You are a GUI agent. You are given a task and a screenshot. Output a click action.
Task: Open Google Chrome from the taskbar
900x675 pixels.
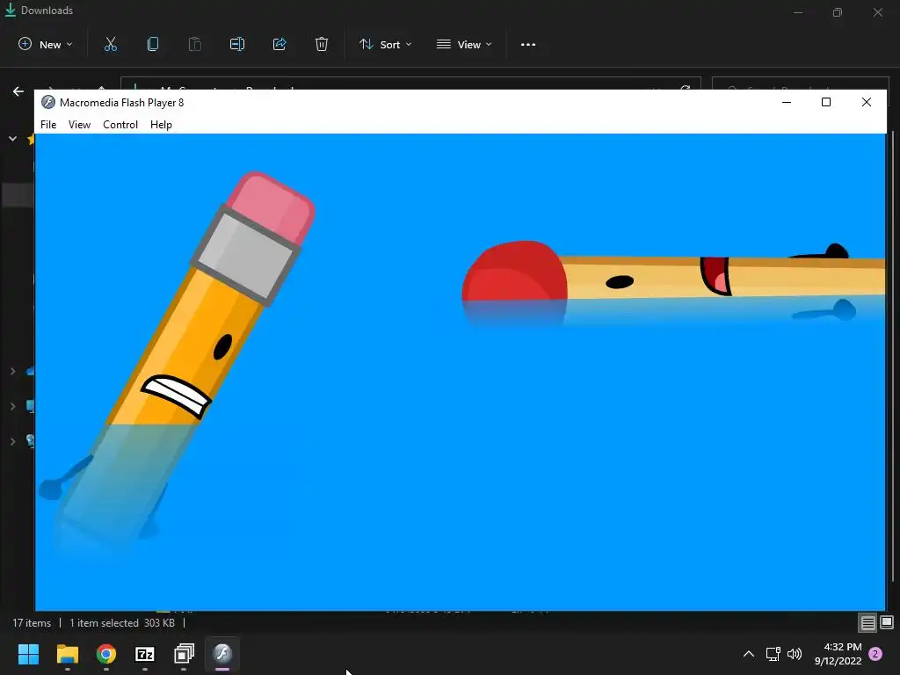point(106,654)
